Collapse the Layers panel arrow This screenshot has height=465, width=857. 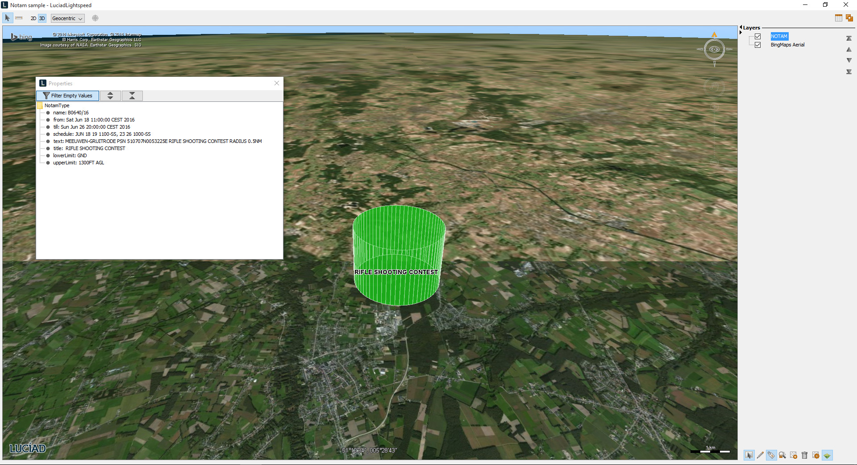click(x=741, y=28)
